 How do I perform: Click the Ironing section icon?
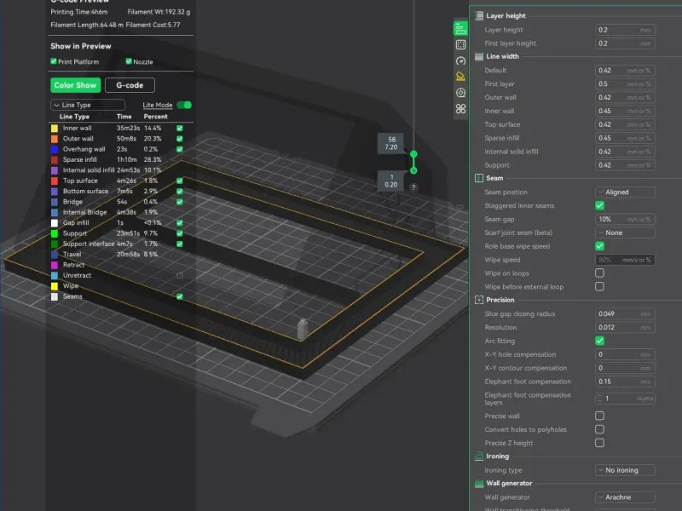(479, 456)
